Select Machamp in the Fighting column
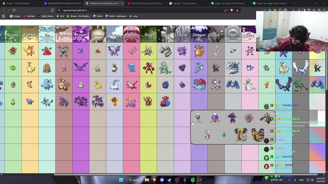 coord(64,51)
